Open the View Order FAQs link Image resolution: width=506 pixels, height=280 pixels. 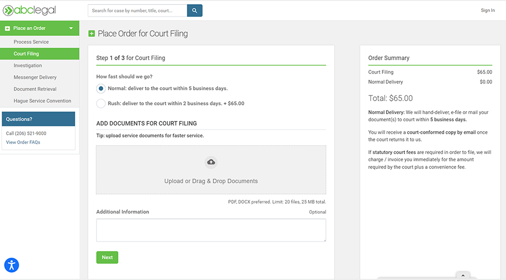[23, 142]
